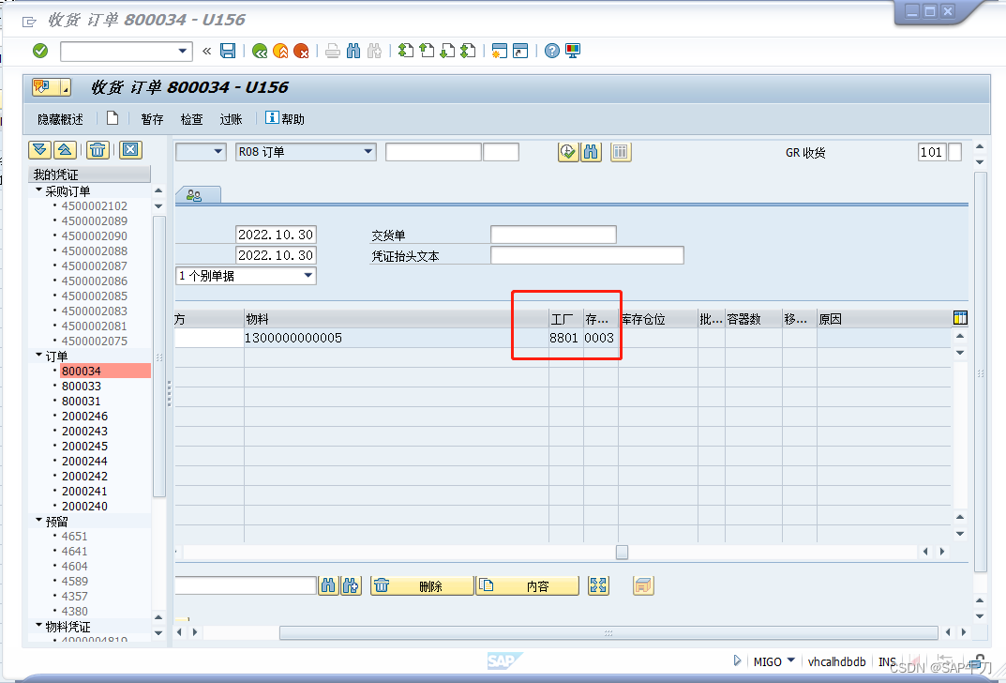
Task: Click plant cell 8801
Action: pos(564,338)
